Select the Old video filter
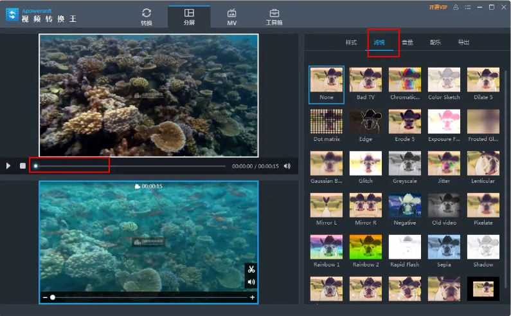 444,206
